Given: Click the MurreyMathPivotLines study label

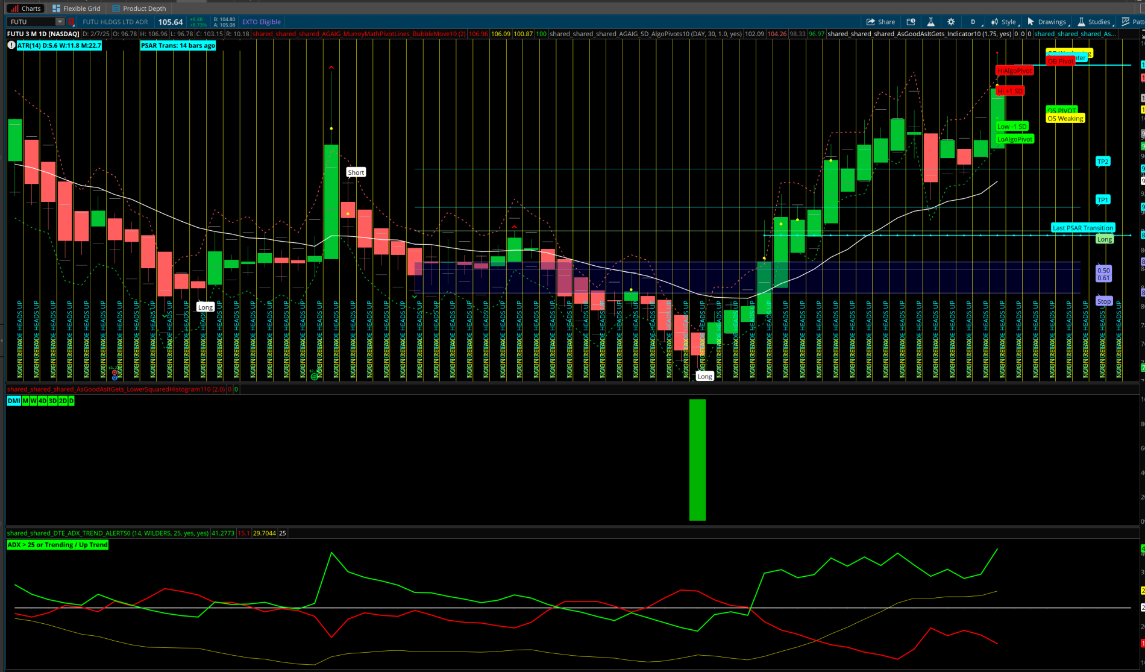Looking at the screenshot, I should [x=359, y=34].
